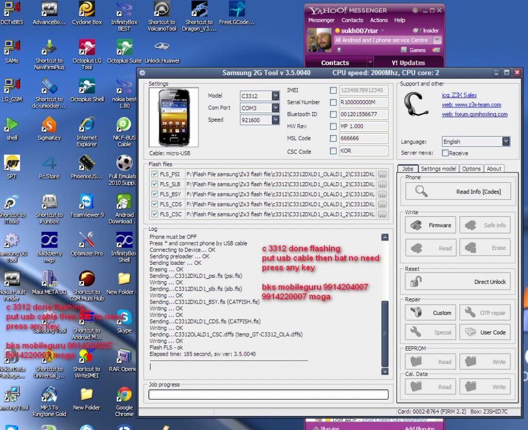528x430 pixels.
Task: Open Yahoo Messenger Contacts menu
Action: [x=352, y=20]
